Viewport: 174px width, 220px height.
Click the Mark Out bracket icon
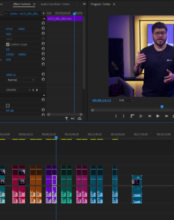point(124,116)
